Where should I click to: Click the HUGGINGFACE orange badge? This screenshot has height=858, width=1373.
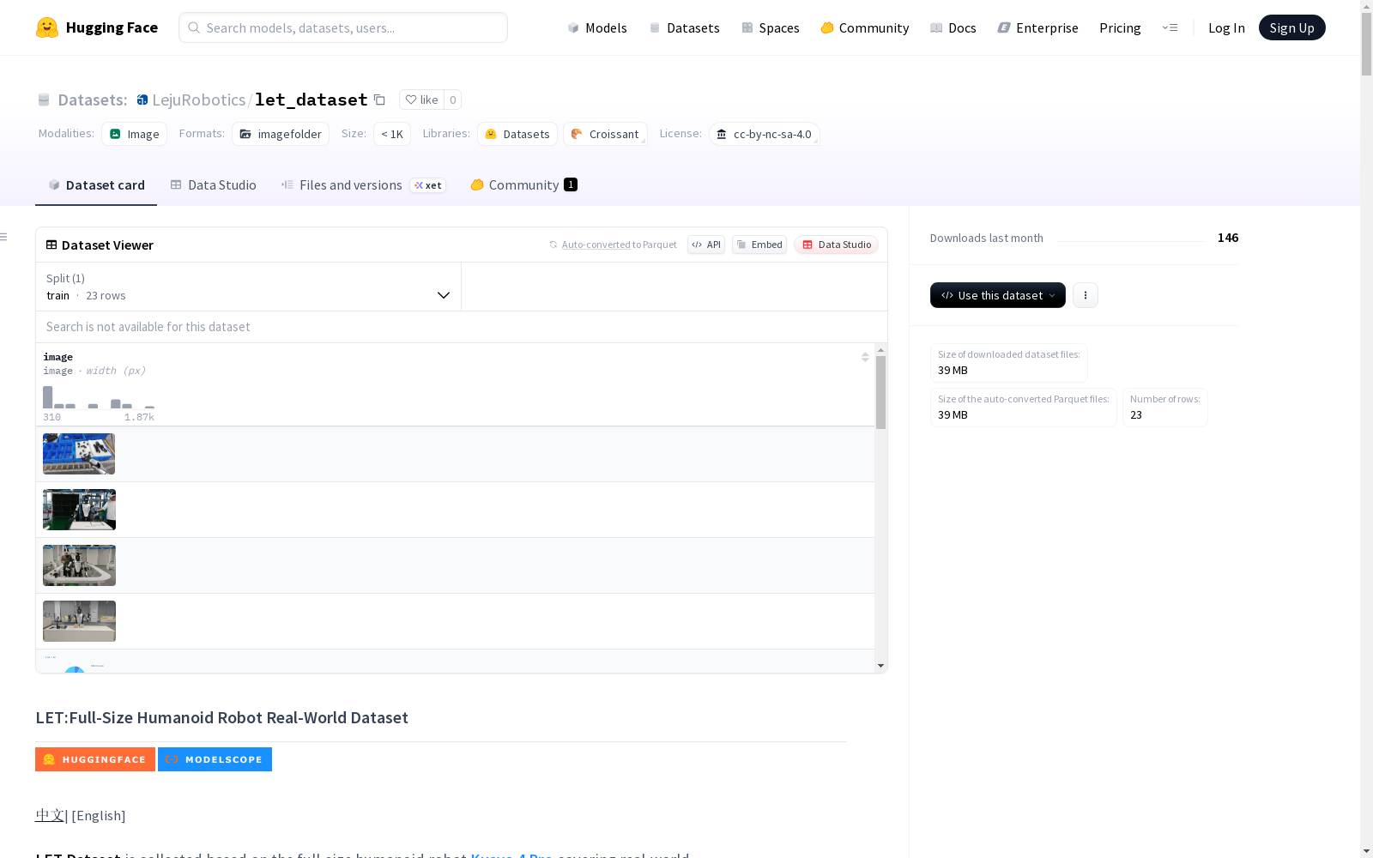pyautogui.click(x=95, y=759)
